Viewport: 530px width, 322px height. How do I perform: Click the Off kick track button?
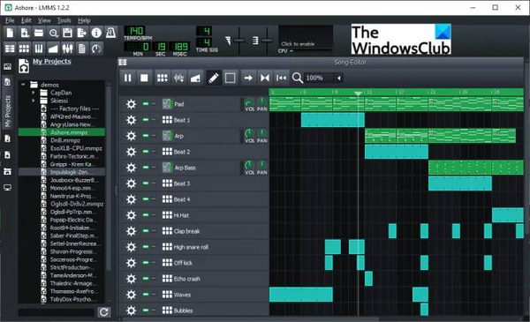coord(215,263)
